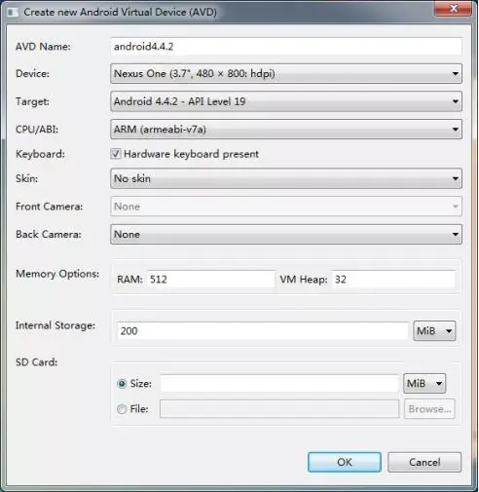Click the Front Camera: label
479x492 pixels.
(50, 207)
